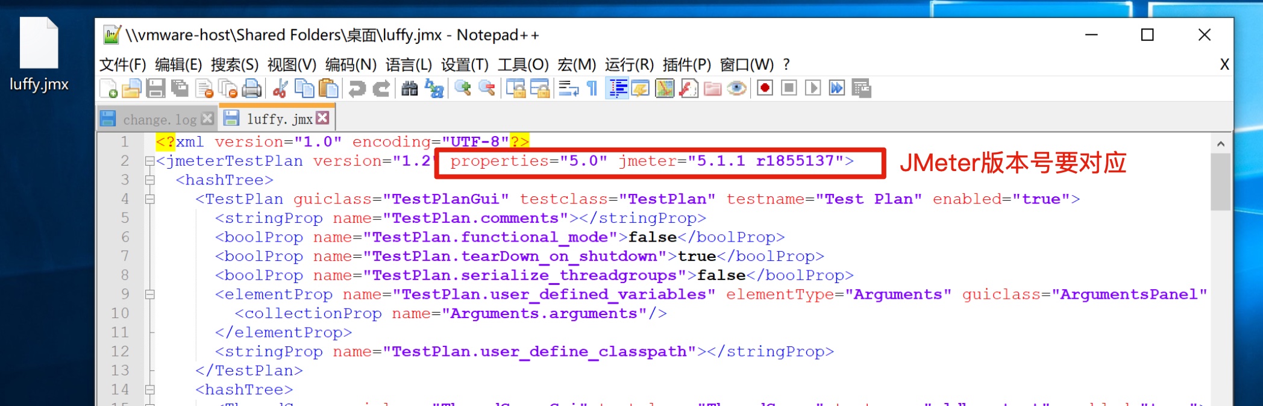Click the Save All toolbar icon
Image resolution: width=1263 pixels, height=406 pixels.
180,89
